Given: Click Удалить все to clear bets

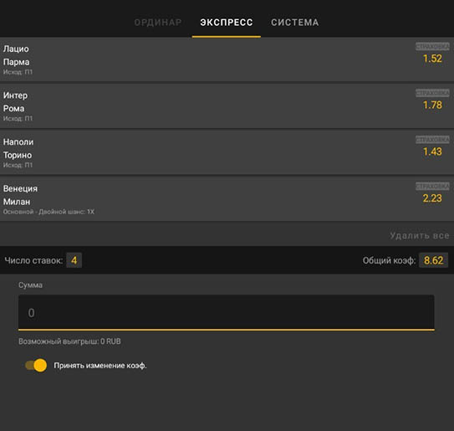Looking at the screenshot, I should point(420,236).
